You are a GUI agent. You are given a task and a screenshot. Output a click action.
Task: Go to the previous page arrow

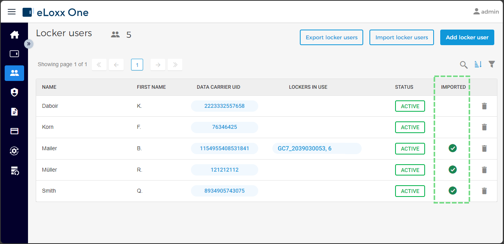(116, 65)
